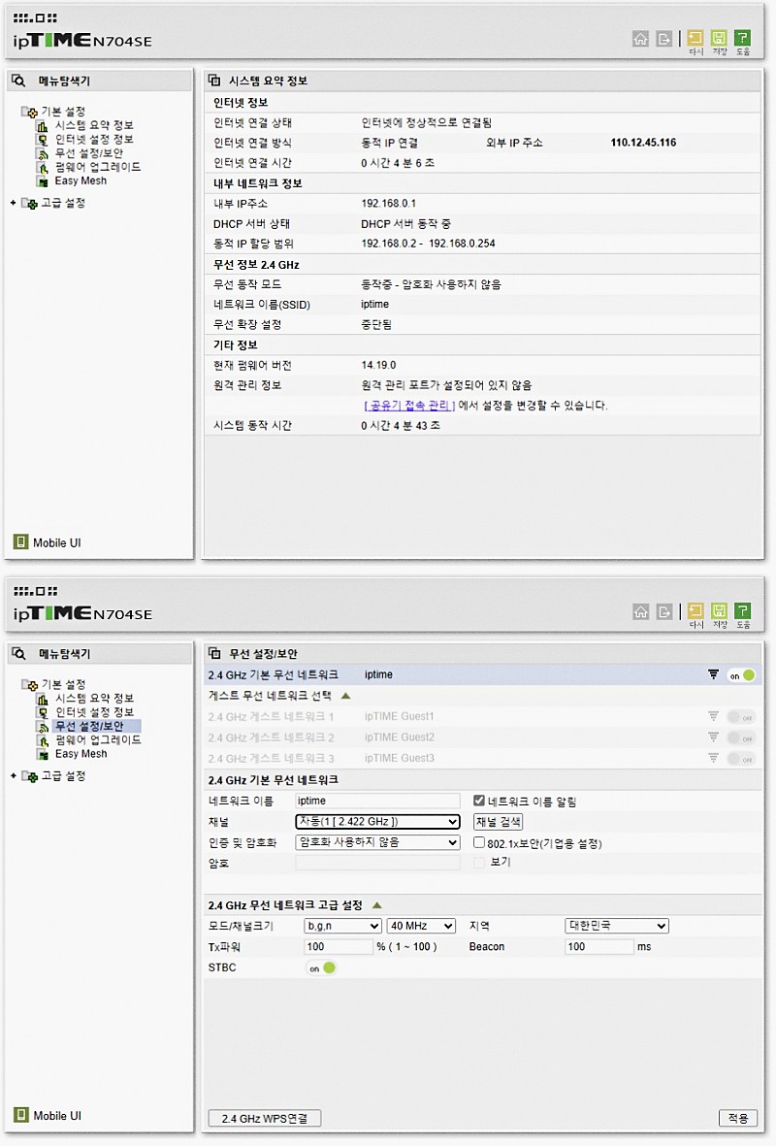
Task: Click signal icon beside ipTIME Guest3
Action: 713,759
